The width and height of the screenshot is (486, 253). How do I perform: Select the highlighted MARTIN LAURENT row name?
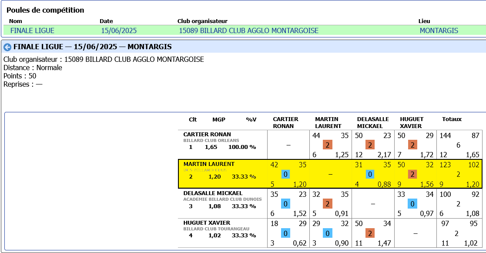pos(209,164)
